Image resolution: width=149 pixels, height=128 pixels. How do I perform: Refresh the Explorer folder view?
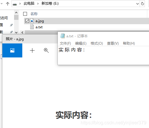pyautogui.click(x=143, y=4)
